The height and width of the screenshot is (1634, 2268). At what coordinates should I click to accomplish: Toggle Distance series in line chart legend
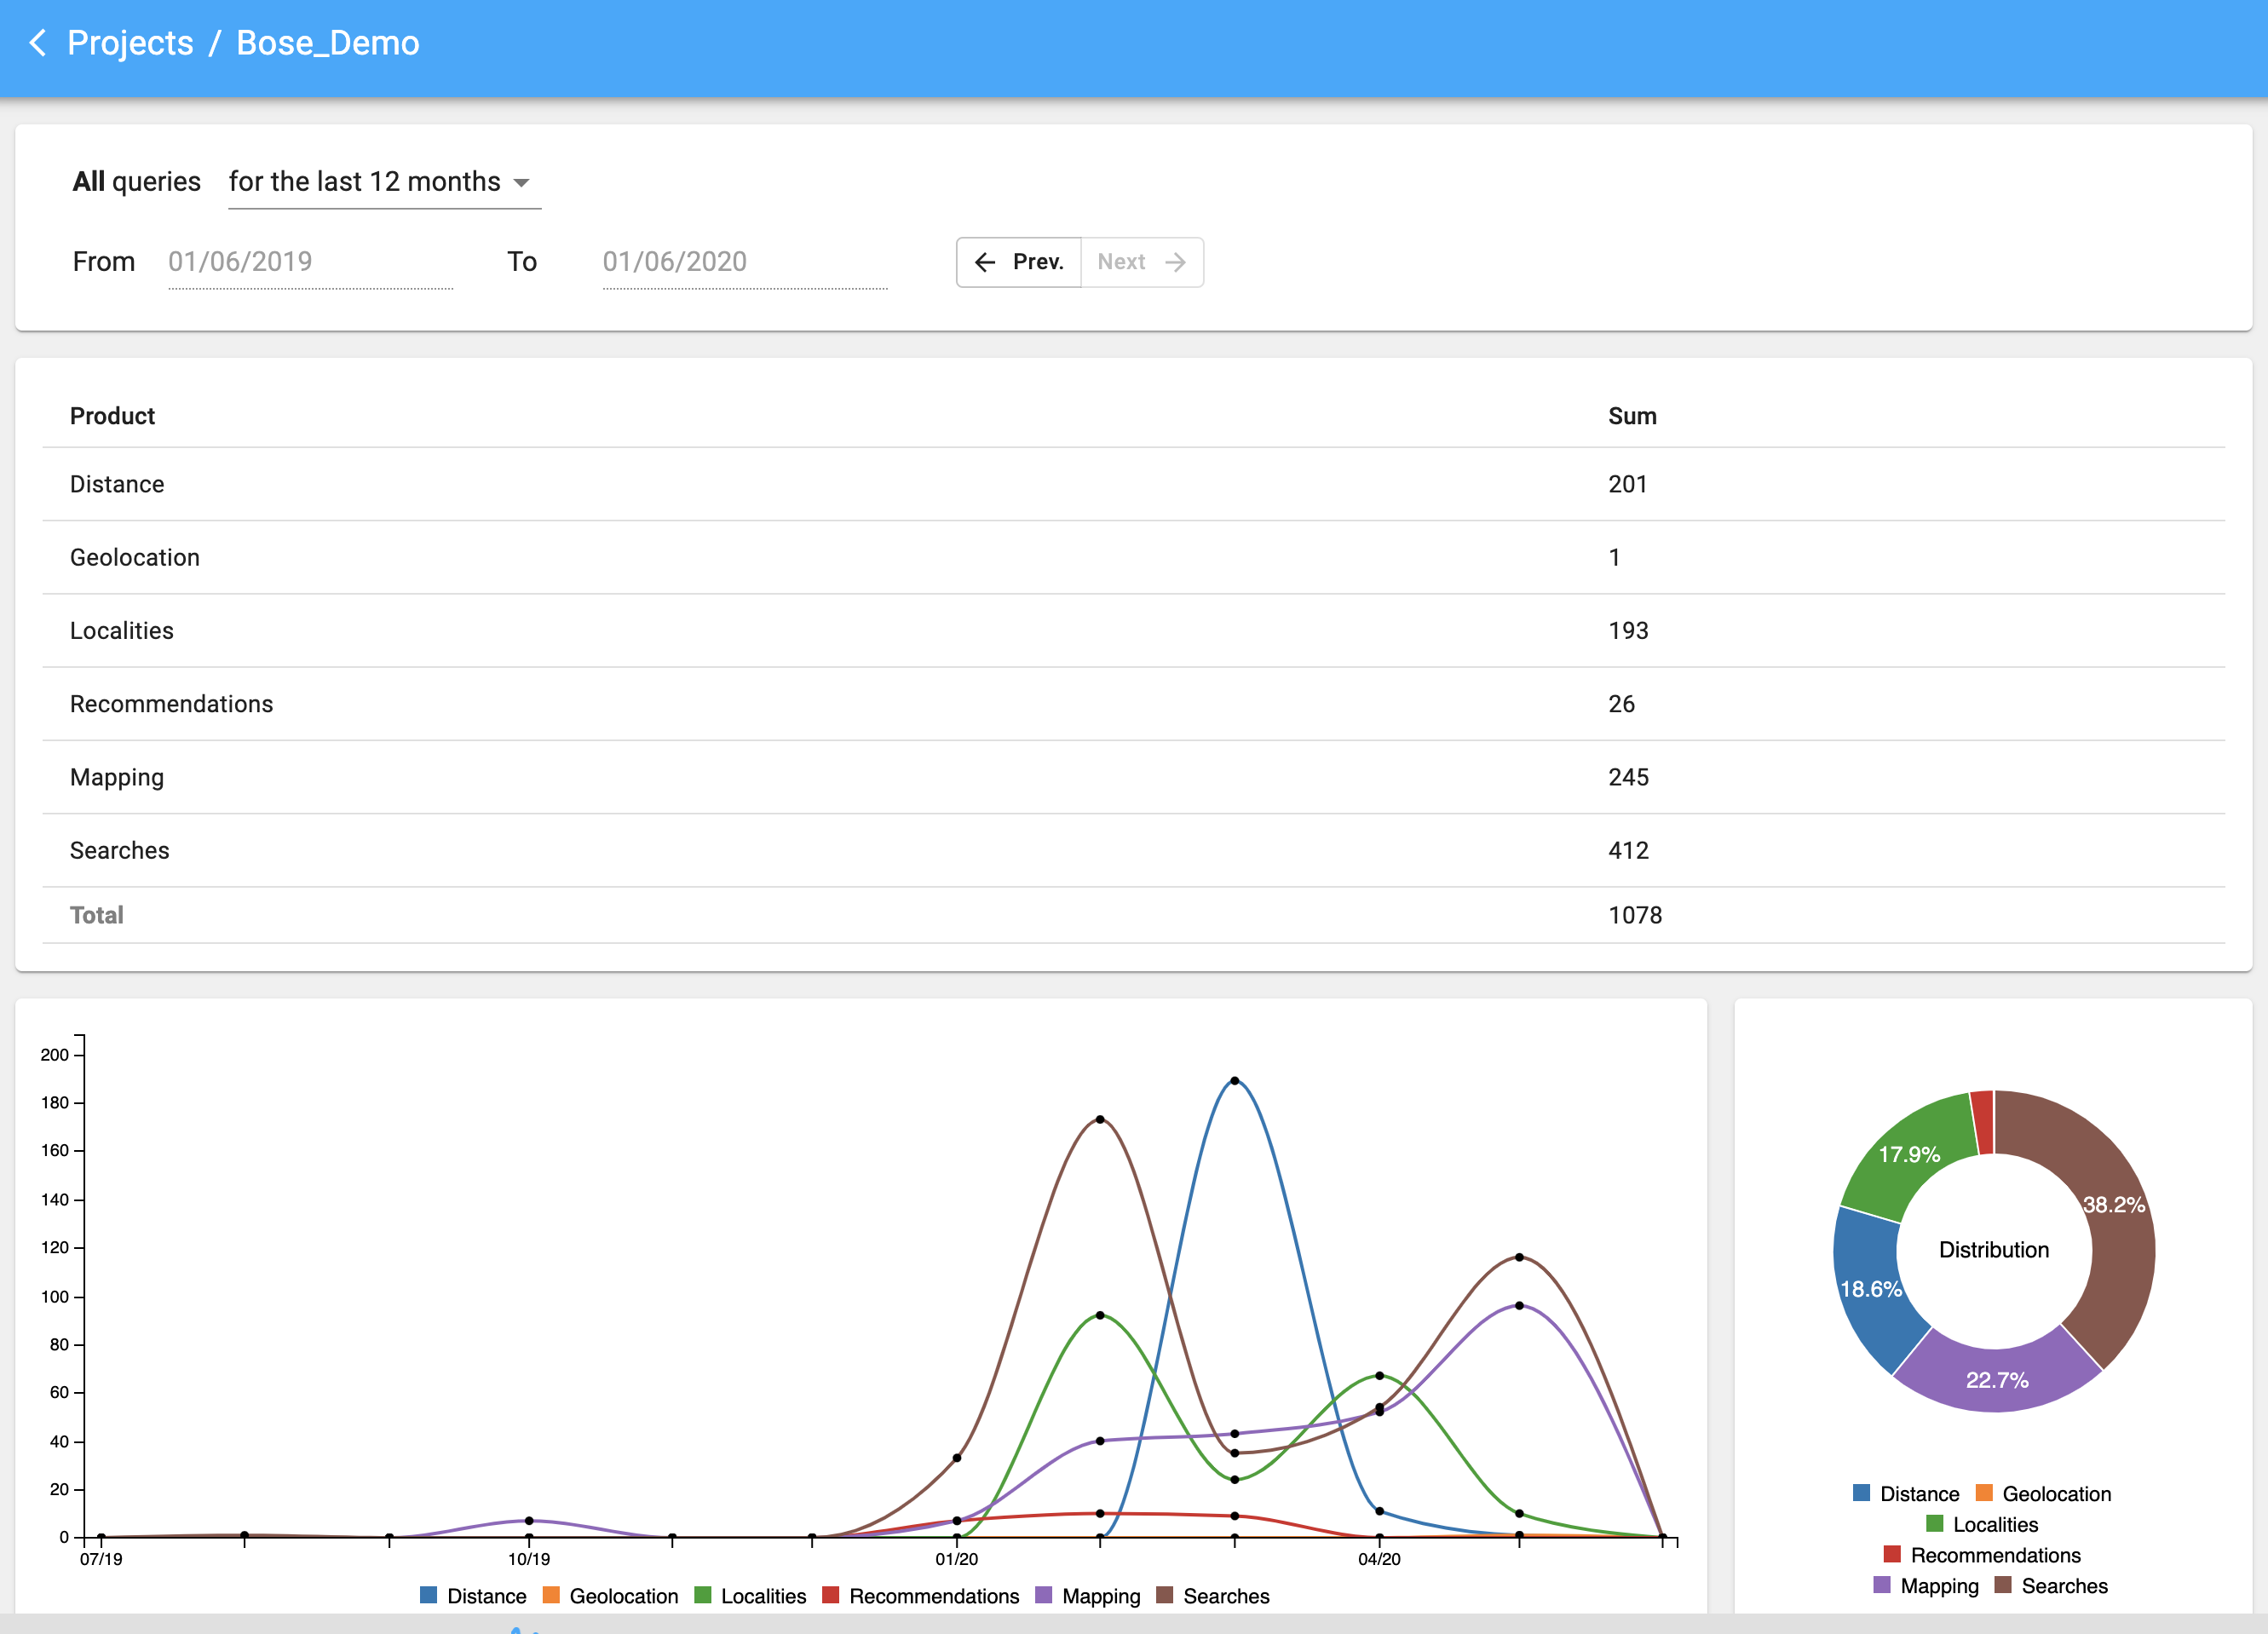(x=473, y=1596)
